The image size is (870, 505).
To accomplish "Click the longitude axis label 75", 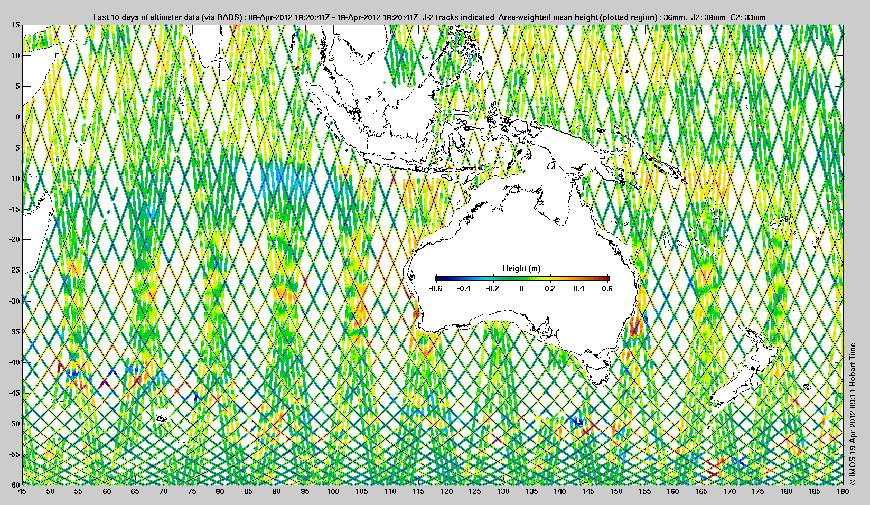I will point(192,491).
